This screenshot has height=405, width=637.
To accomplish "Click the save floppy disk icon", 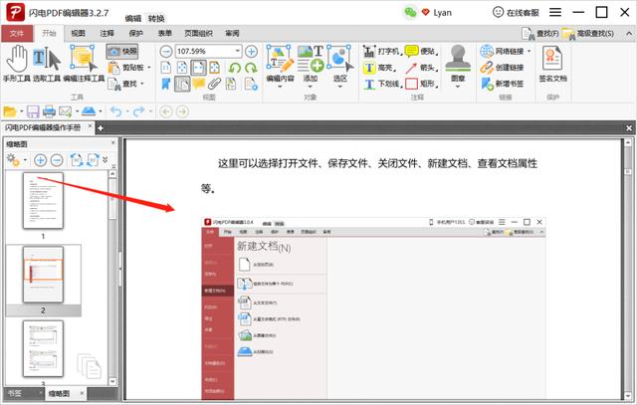I will tap(33, 111).
